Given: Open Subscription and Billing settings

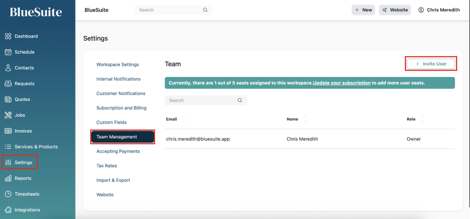Looking at the screenshot, I should pos(121,108).
